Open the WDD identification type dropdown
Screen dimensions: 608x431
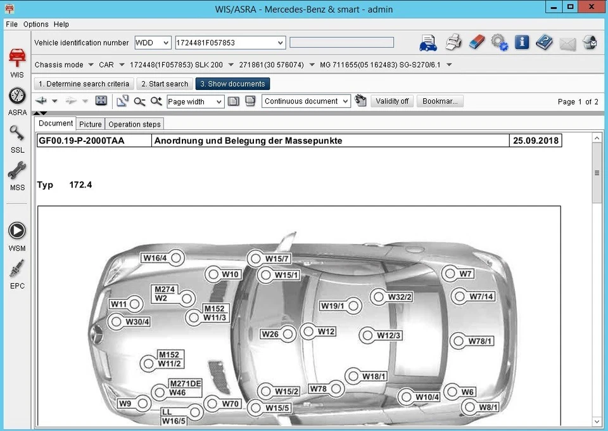coord(152,42)
